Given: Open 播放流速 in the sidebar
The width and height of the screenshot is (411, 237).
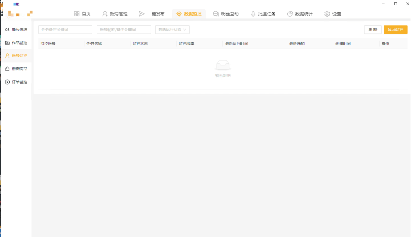Looking at the screenshot, I should [x=16, y=30].
